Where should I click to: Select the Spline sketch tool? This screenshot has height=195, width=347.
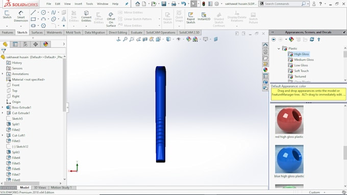54,12
